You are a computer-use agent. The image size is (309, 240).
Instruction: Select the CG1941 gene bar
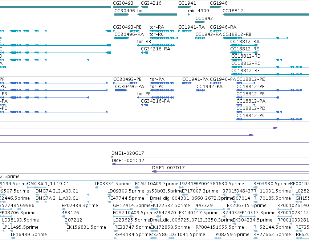[x=185, y=7]
